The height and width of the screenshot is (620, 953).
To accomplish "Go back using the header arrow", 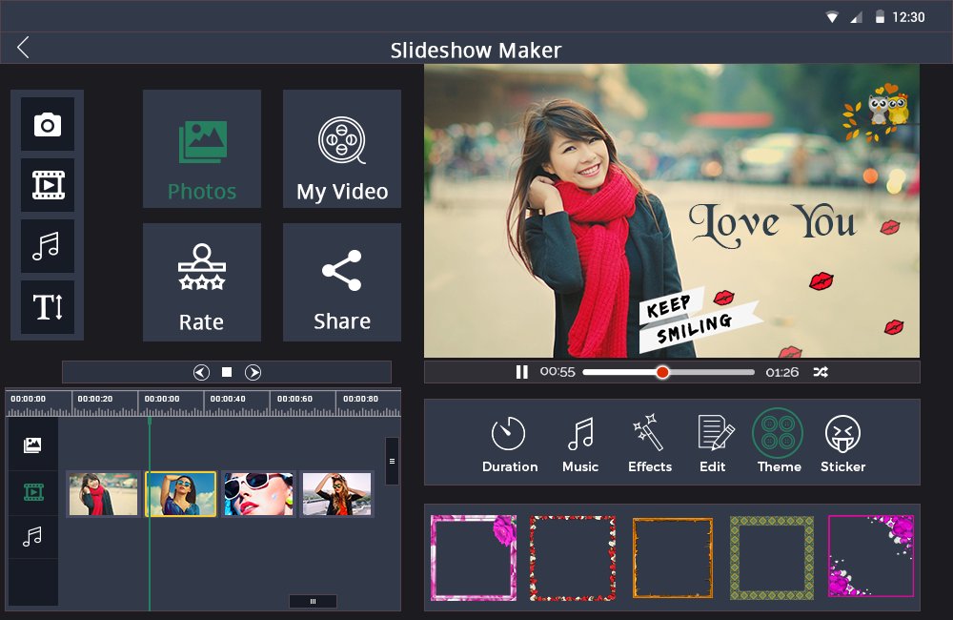I will tap(23, 48).
